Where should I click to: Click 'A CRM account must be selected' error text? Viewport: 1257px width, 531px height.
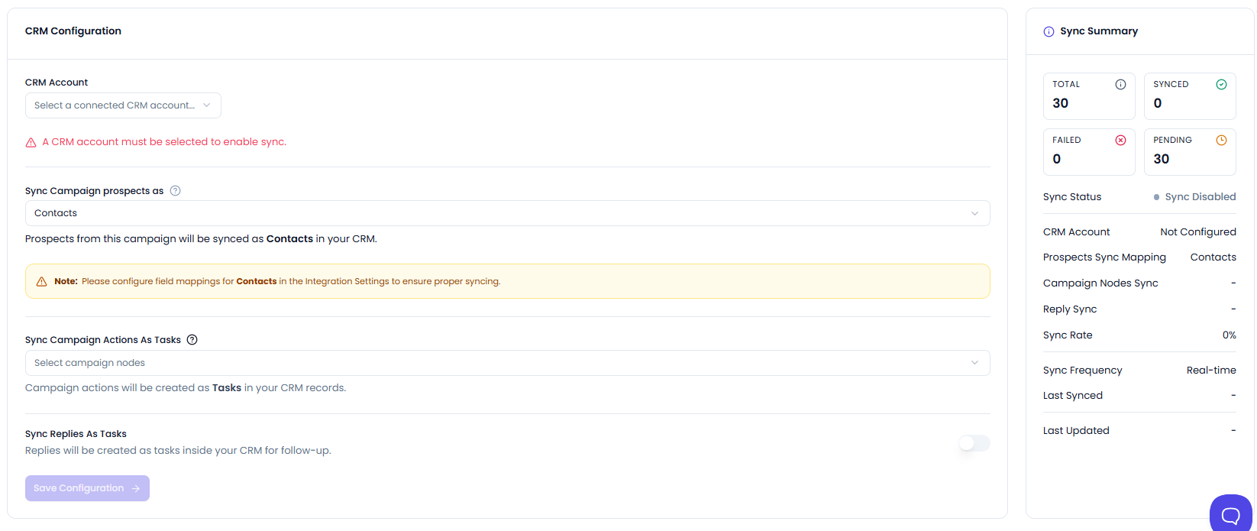click(164, 142)
